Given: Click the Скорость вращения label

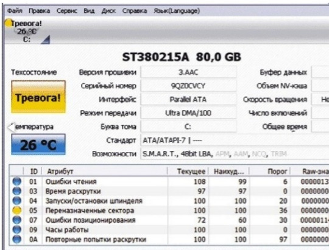Looking at the screenshot, I should 275,100.
